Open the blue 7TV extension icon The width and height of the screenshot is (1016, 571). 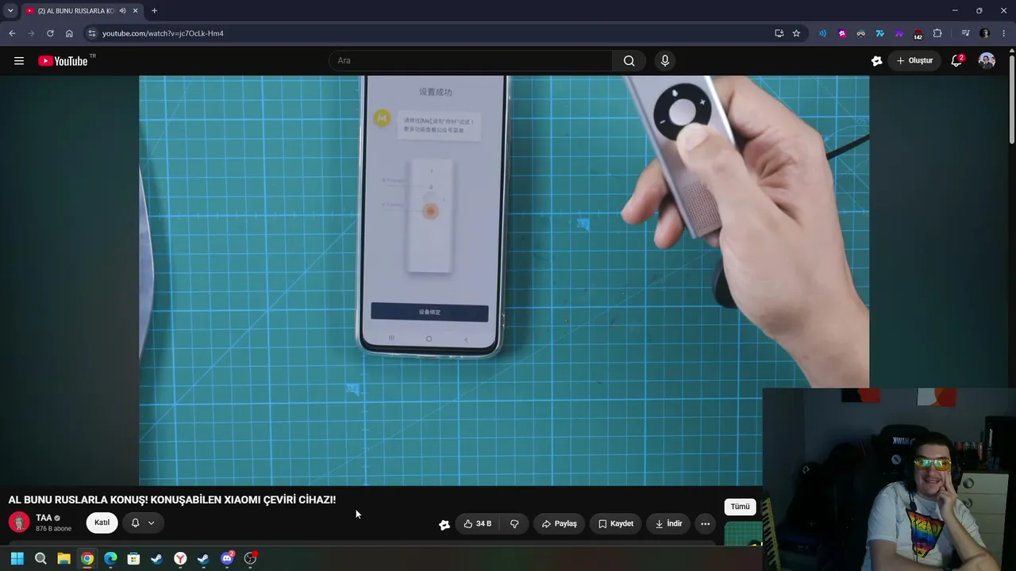pyautogui.click(x=879, y=33)
